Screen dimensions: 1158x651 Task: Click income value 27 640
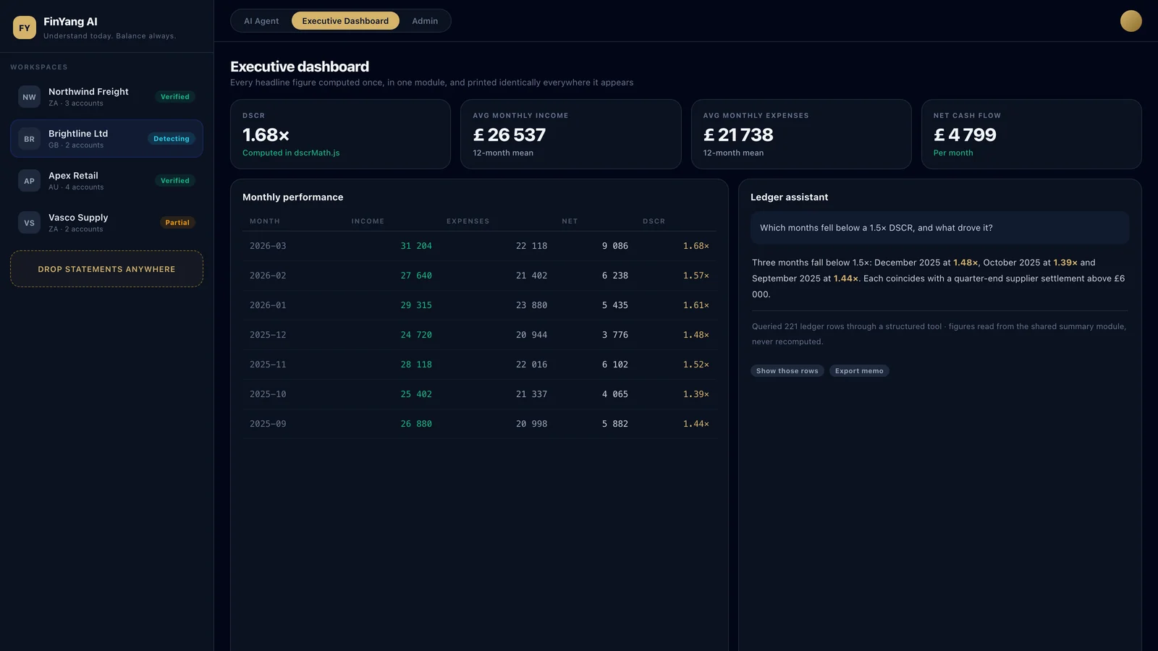coord(416,276)
